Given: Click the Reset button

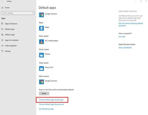Looking at the screenshot, I should coord(44,93).
